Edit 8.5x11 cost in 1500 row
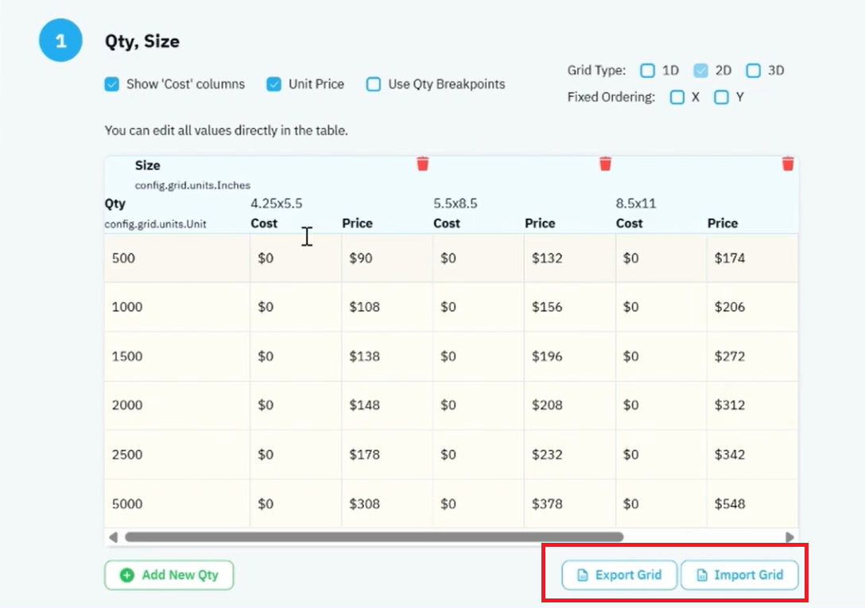The image size is (865, 608). coord(661,356)
